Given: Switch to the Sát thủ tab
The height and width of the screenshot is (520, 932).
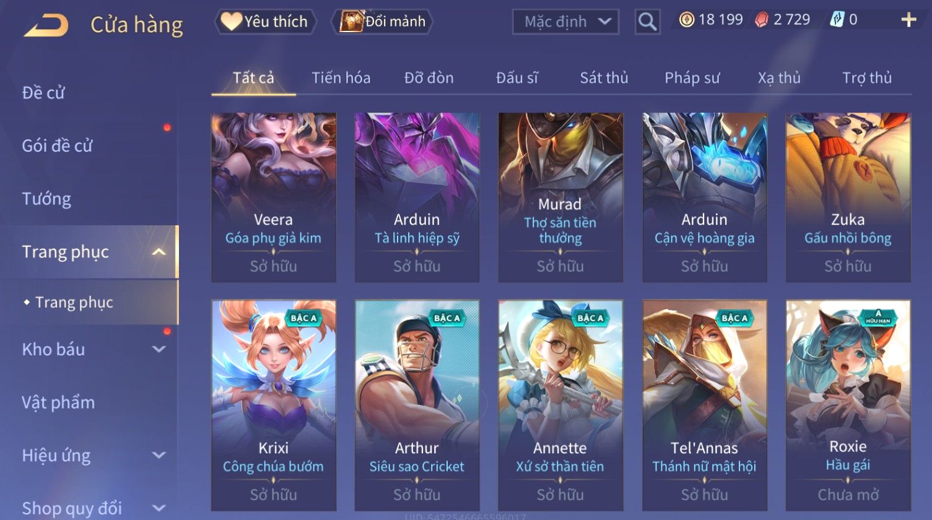Looking at the screenshot, I should [x=604, y=78].
